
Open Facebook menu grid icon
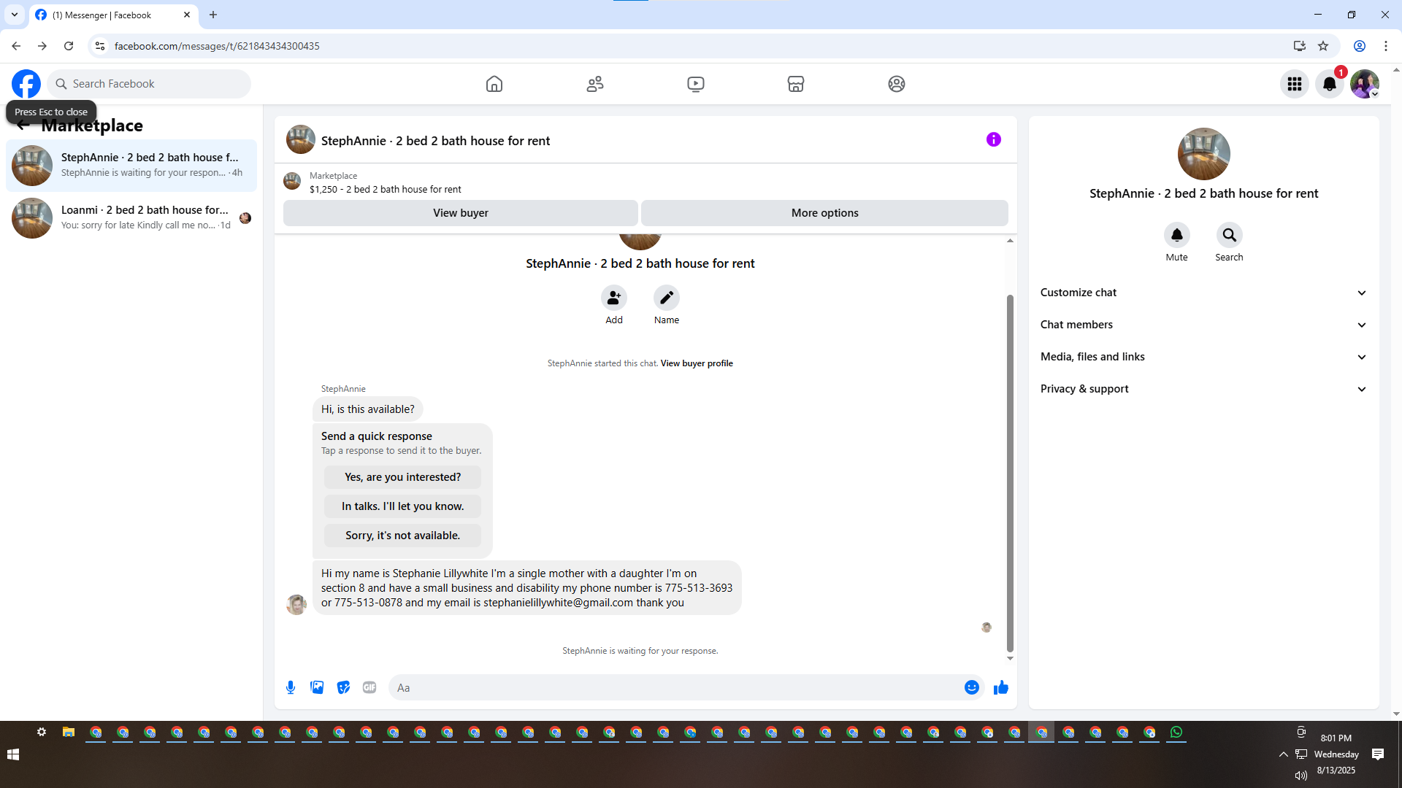click(1294, 84)
